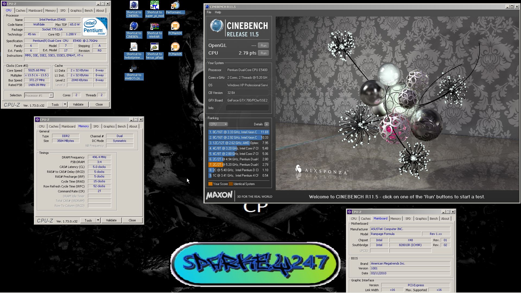
Task: Open the PCMark04 desktop icon
Action: pos(175,26)
